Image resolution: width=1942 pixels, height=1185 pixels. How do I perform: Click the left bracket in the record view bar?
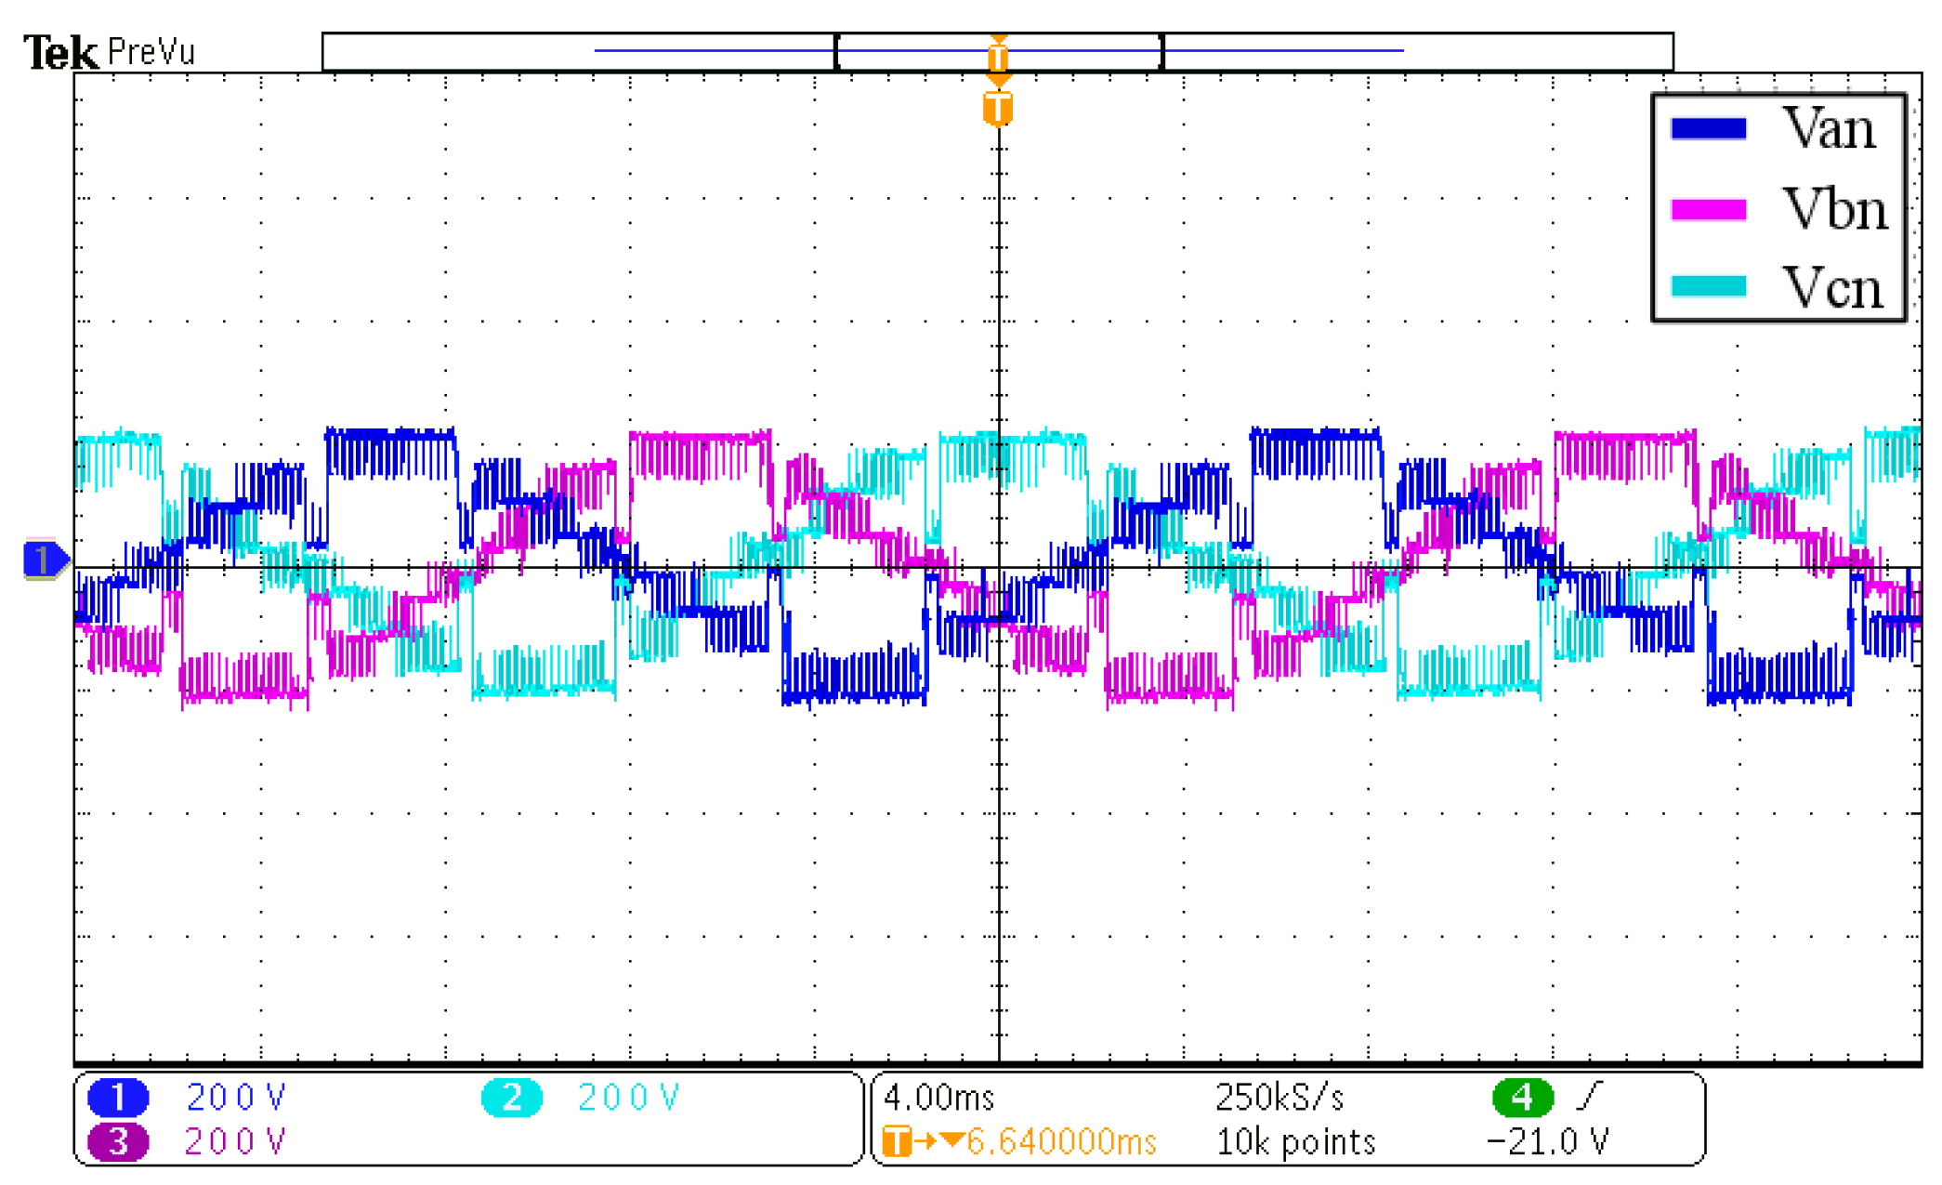(x=837, y=51)
